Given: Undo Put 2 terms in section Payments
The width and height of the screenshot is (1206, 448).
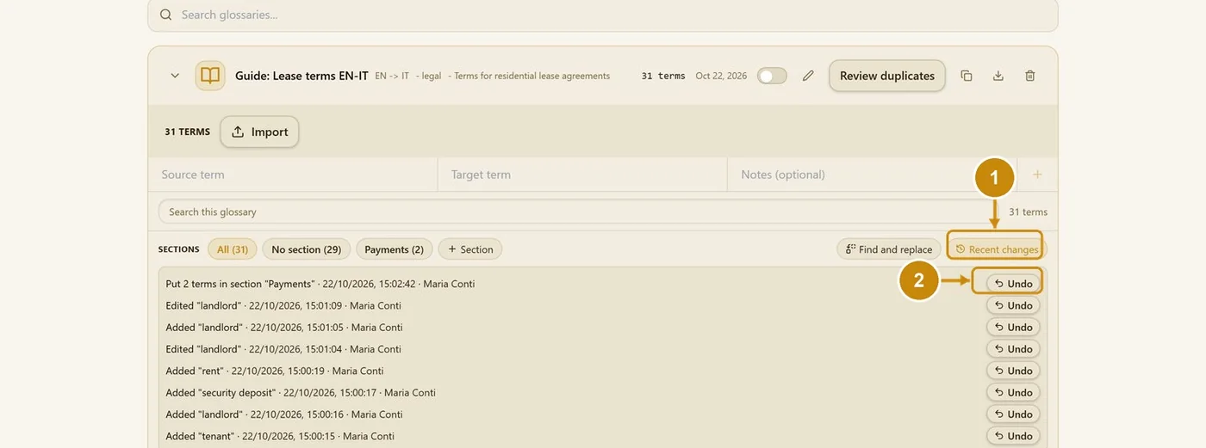Looking at the screenshot, I should click(1013, 284).
